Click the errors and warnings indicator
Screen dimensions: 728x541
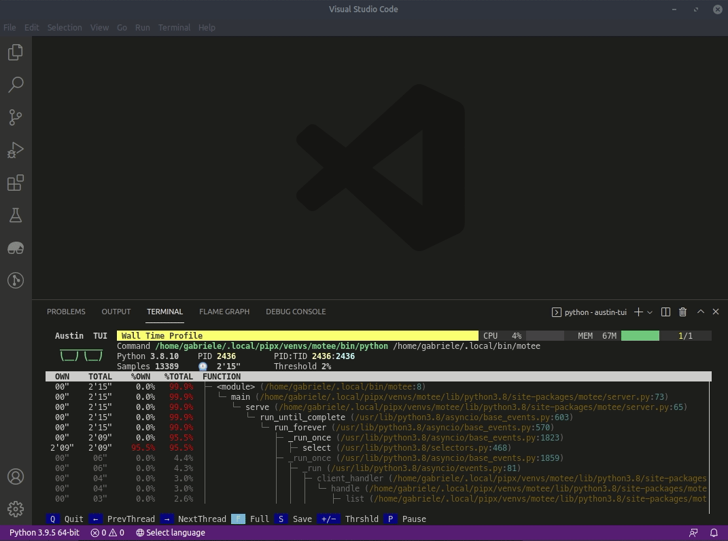[x=107, y=533]
